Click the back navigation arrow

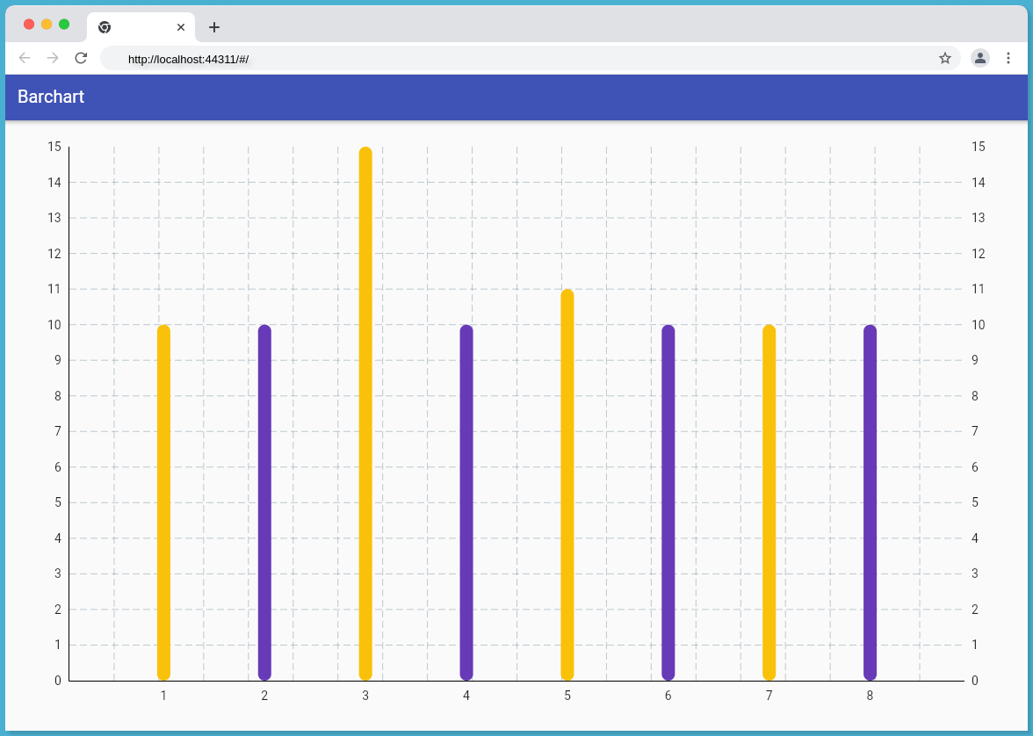tap(24, 58)
